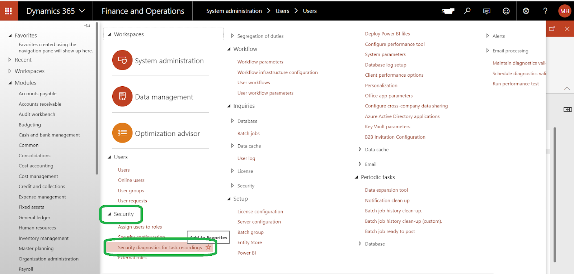Image resolution: width=574 pixels, height=274 pixels.
Task: Collapse the Inquiries group
Action: pos(229,106)
